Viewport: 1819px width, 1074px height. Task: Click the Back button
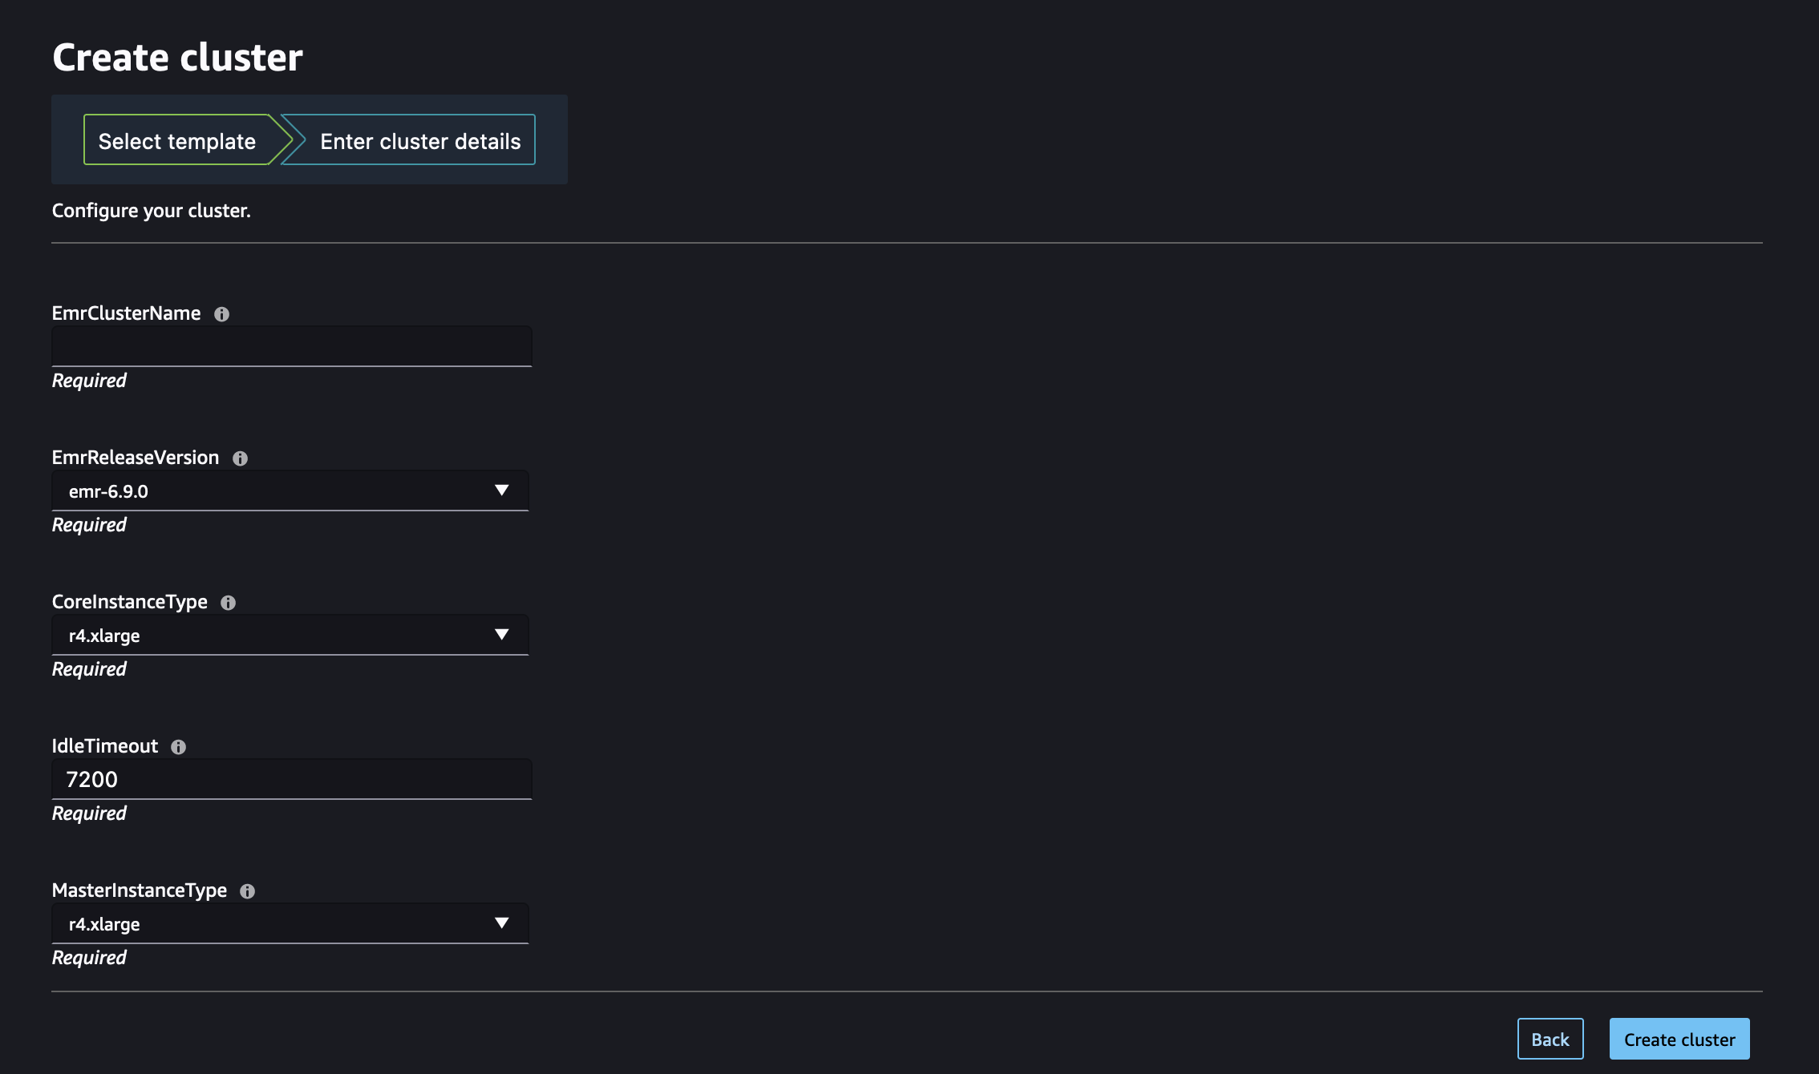(1550, 1038)
